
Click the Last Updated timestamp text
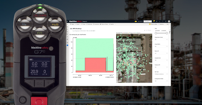point(84,31)
